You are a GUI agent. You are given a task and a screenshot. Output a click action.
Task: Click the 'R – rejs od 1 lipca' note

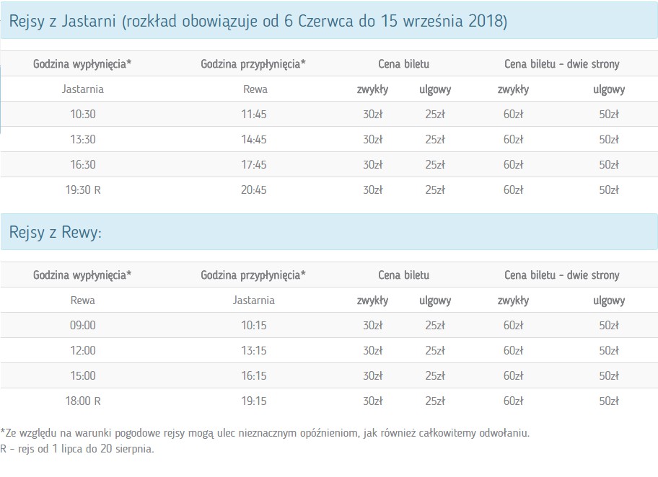pos(77,448)
